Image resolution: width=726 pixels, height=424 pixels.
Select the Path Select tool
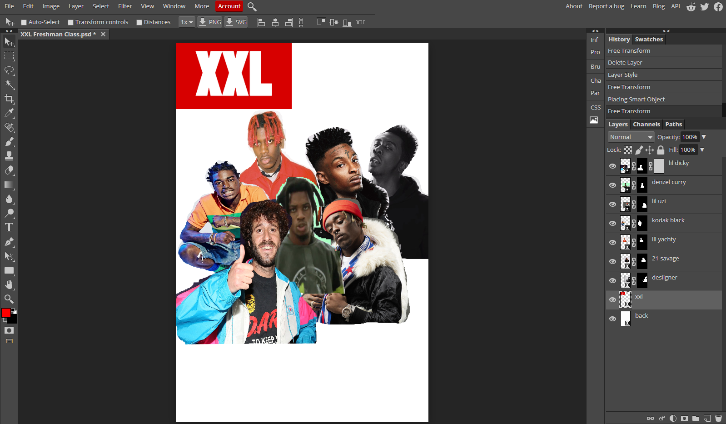(x=9, y=256)
